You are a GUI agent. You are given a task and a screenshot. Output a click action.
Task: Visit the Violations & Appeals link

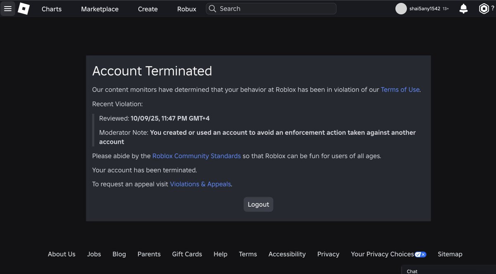(200, 184)
